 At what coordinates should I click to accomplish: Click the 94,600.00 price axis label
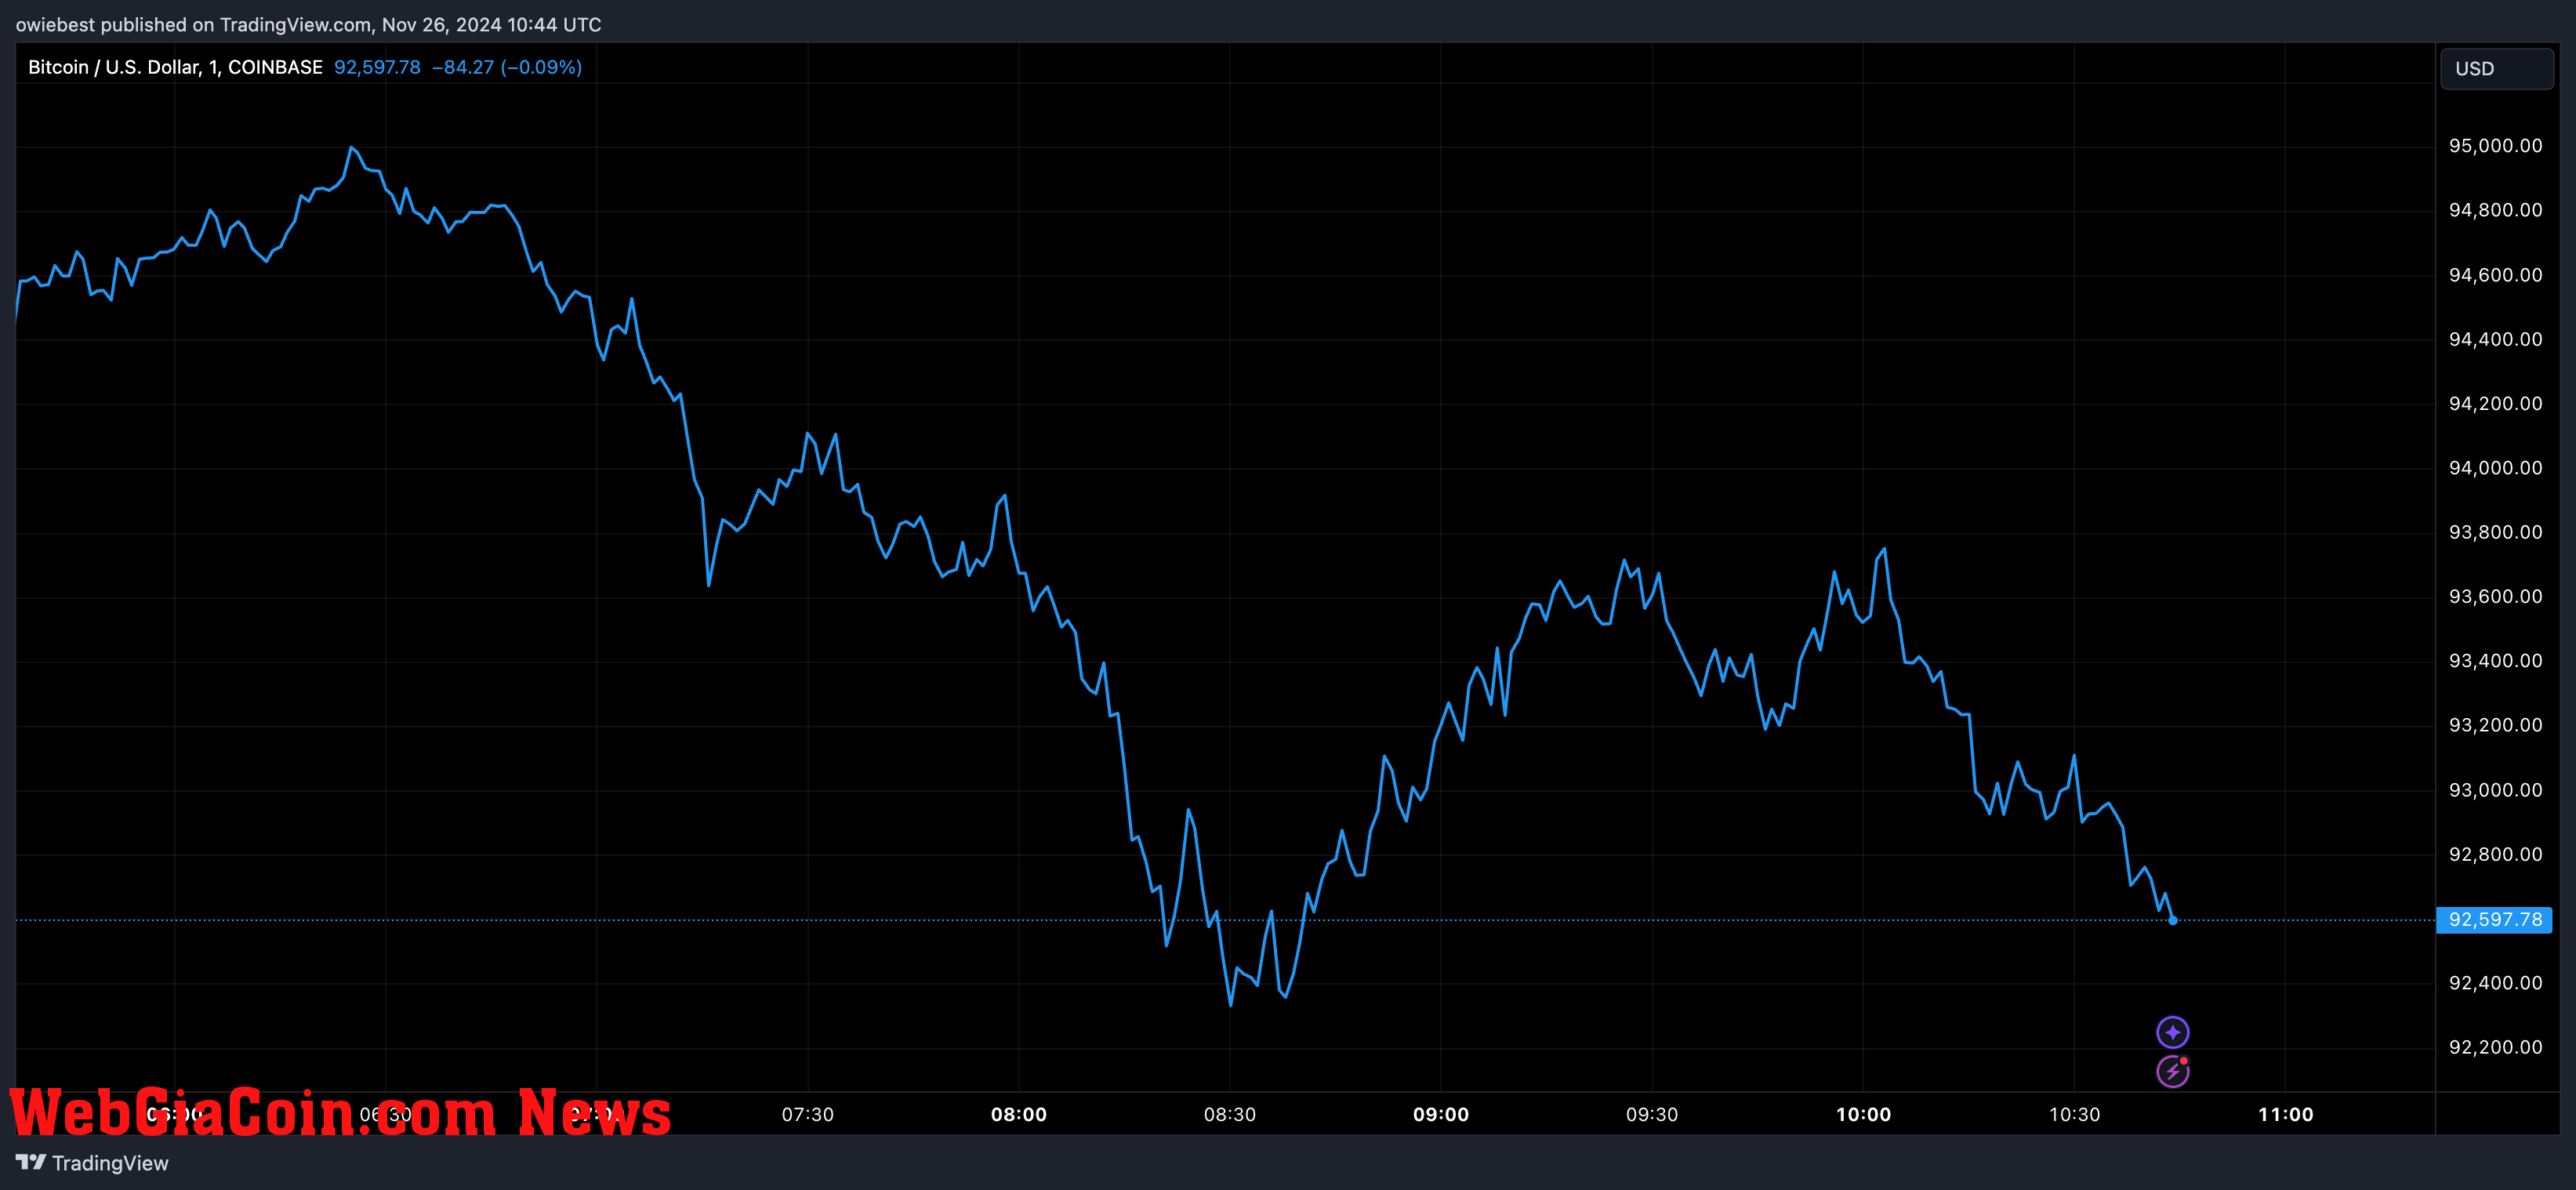[2495, 275]
